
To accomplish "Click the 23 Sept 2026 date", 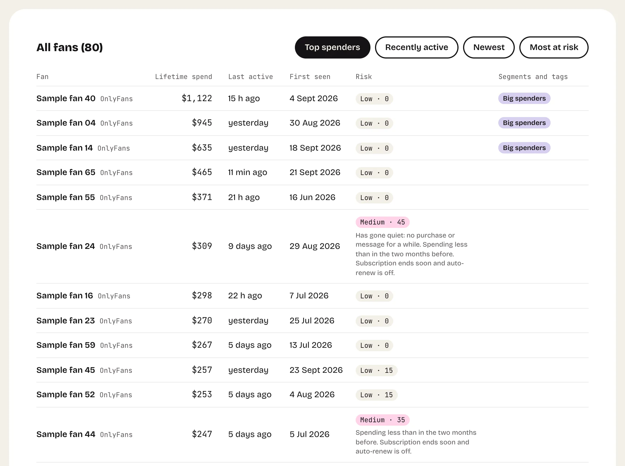I will coord(316,370).
